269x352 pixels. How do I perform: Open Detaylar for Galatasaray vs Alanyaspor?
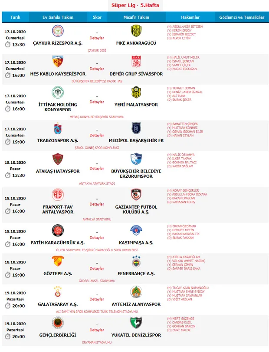click(97, 299)
